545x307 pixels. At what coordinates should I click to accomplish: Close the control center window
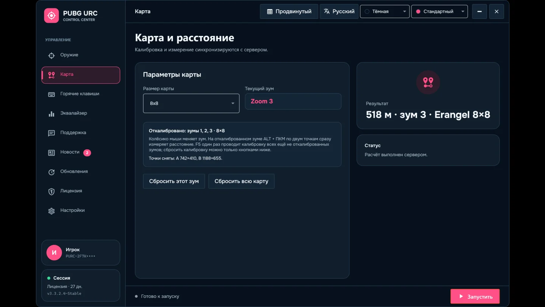coord(497,11)
